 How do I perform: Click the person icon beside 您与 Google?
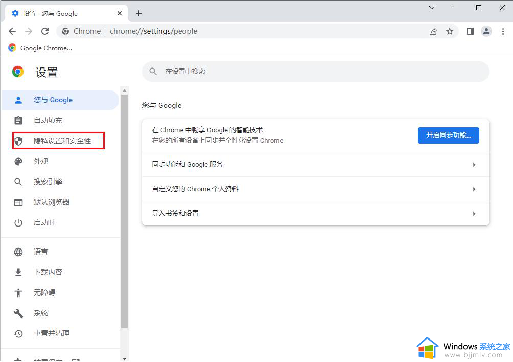click(x=18, y=100)
